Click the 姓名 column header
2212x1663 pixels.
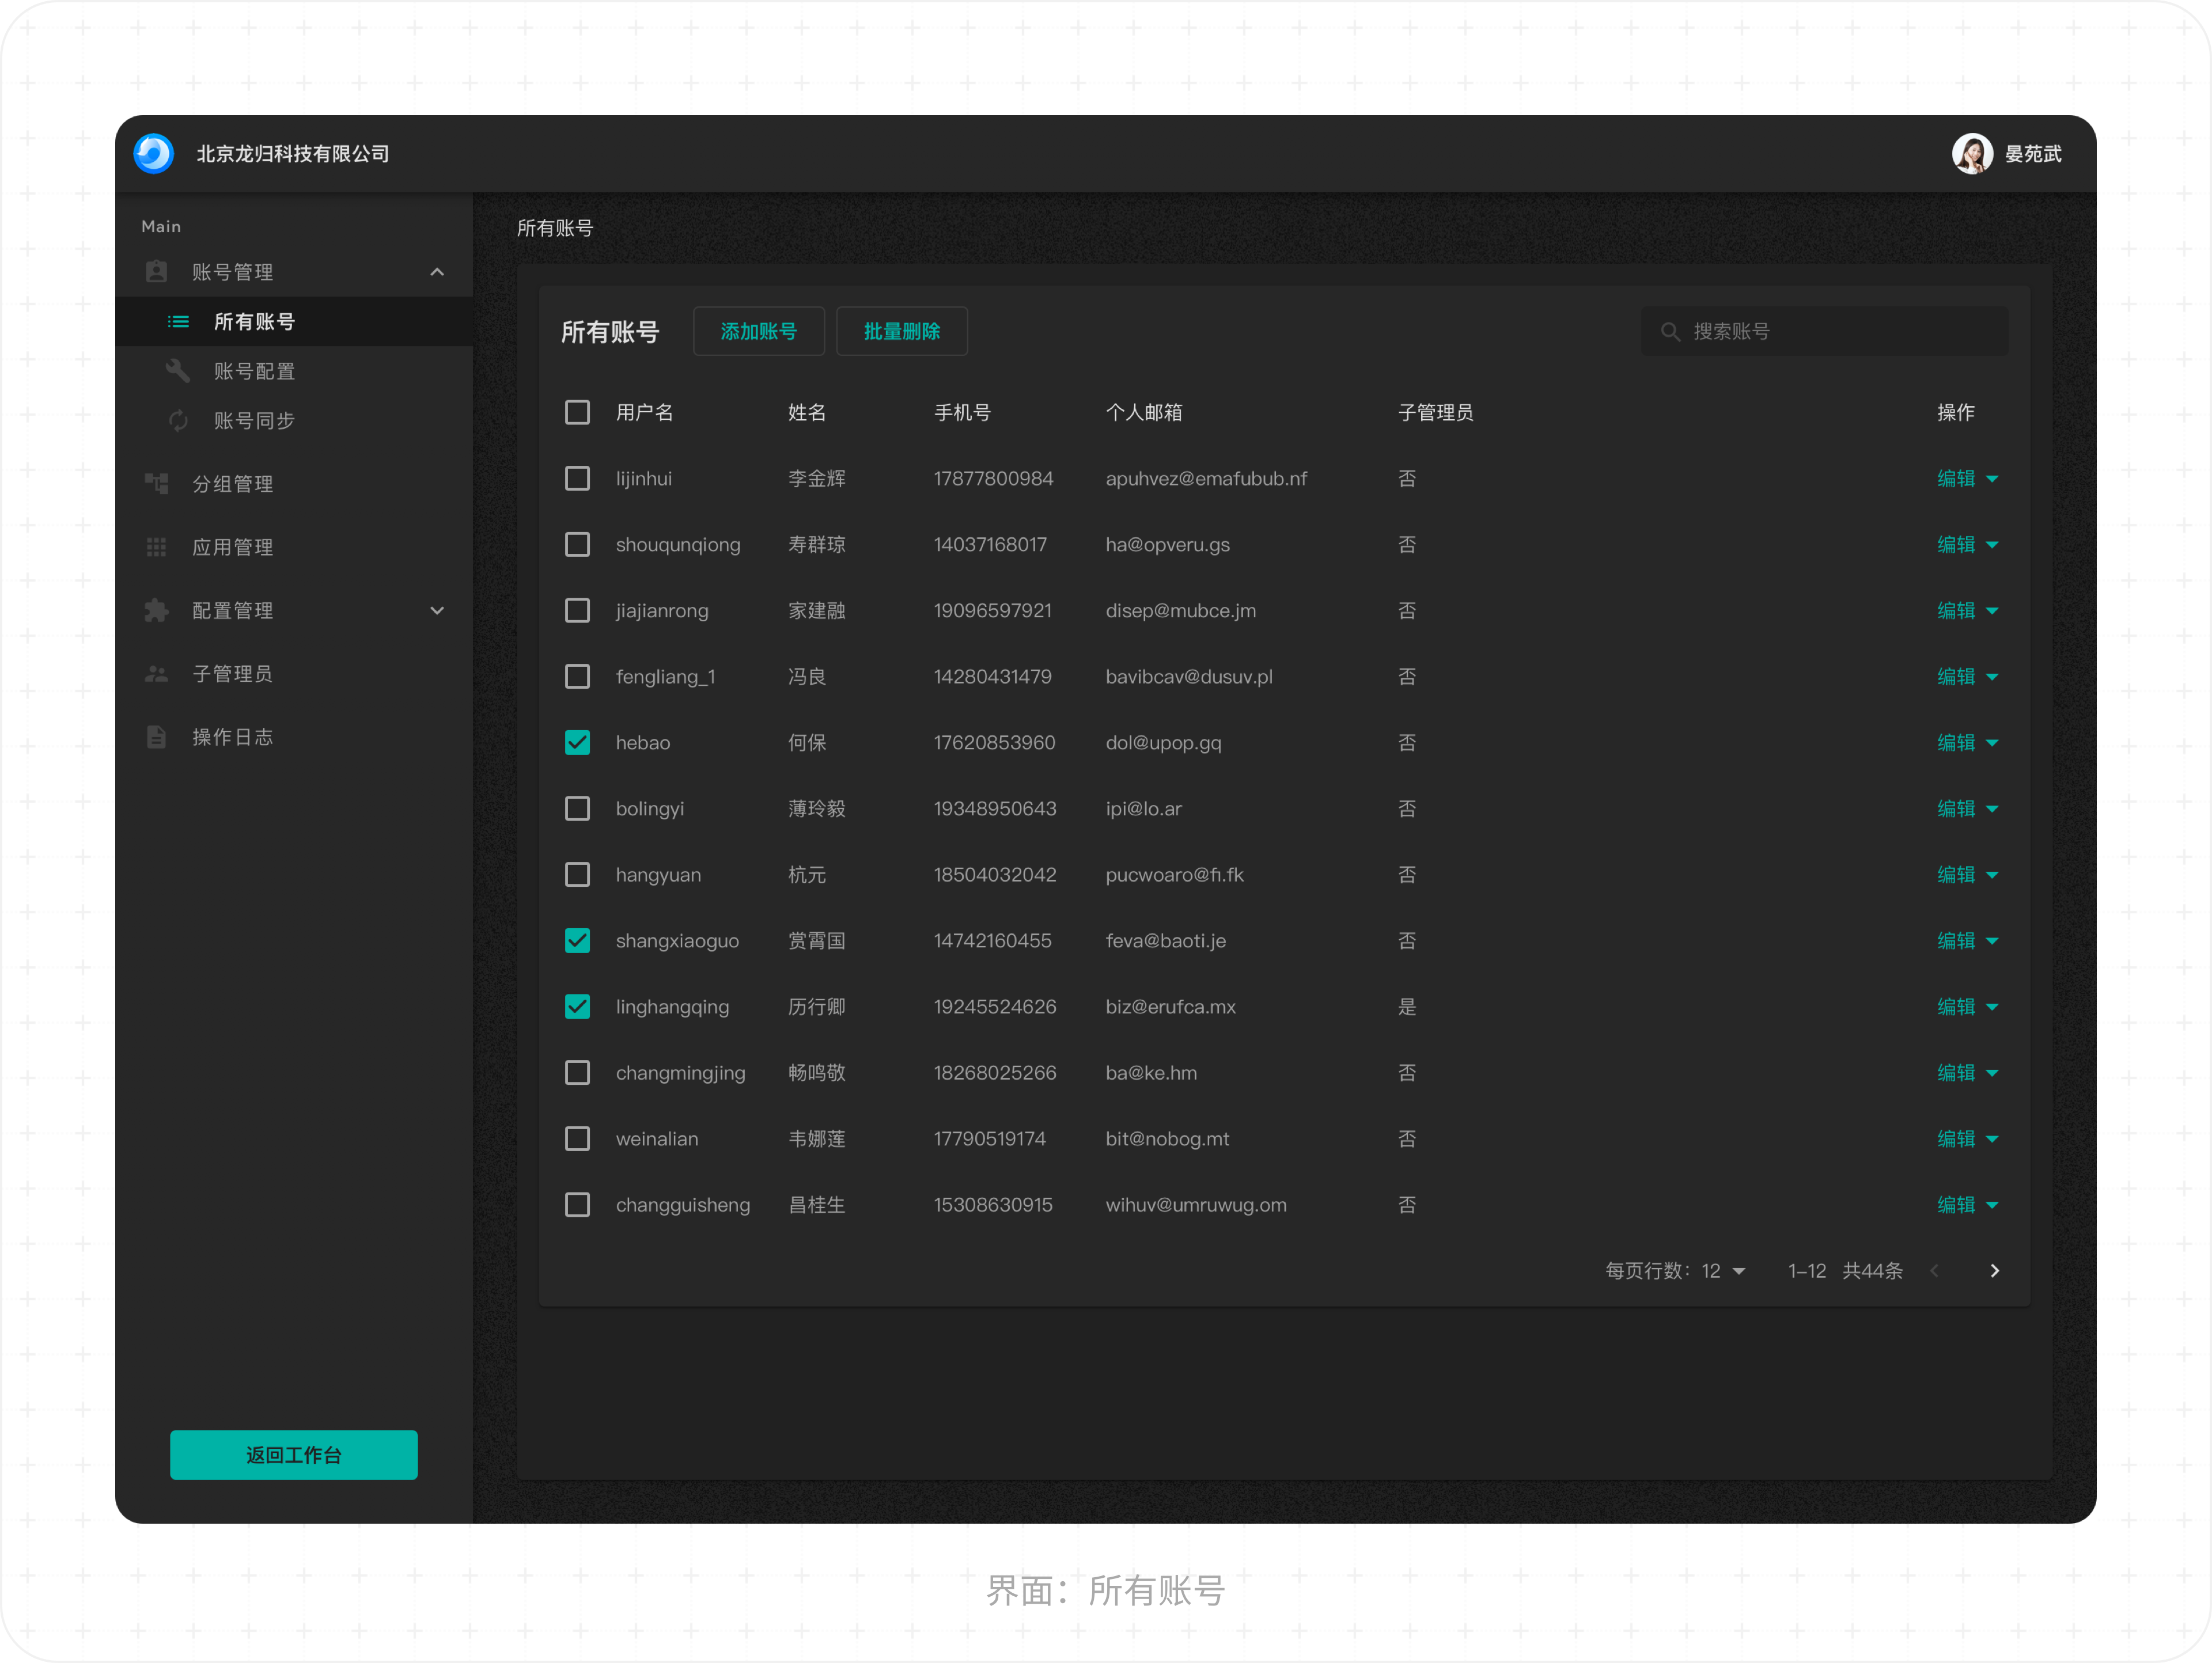click(807, 413)
